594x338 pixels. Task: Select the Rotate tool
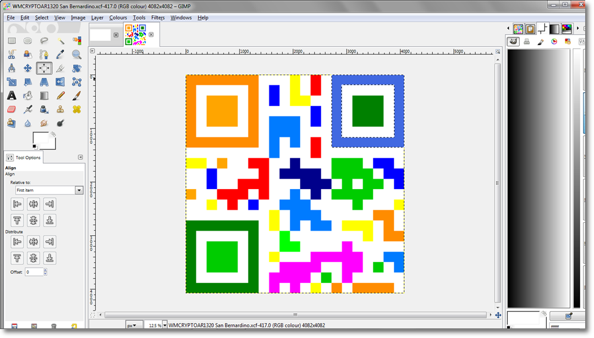76,68
